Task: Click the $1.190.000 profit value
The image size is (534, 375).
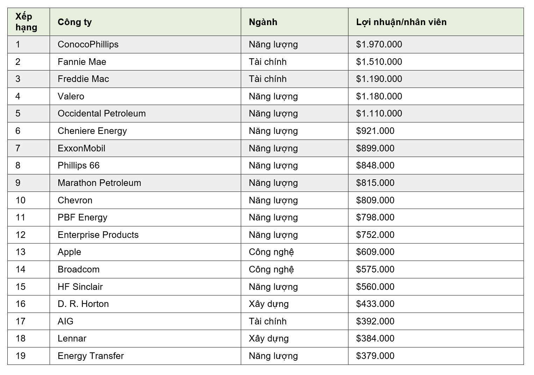Action: click(x=379, y=79)
